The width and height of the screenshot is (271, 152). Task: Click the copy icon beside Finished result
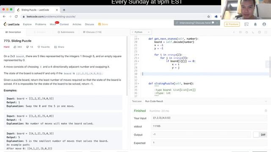[266, 111]
